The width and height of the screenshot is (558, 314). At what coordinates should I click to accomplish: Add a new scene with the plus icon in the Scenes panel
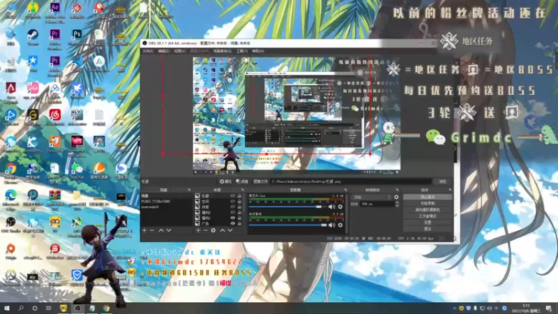pyautogui.click(x=144, y=230)
